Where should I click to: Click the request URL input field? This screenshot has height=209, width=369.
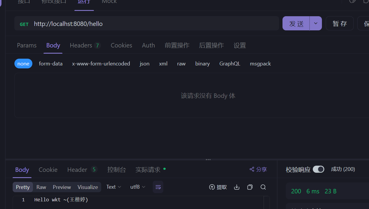(153, 24)
